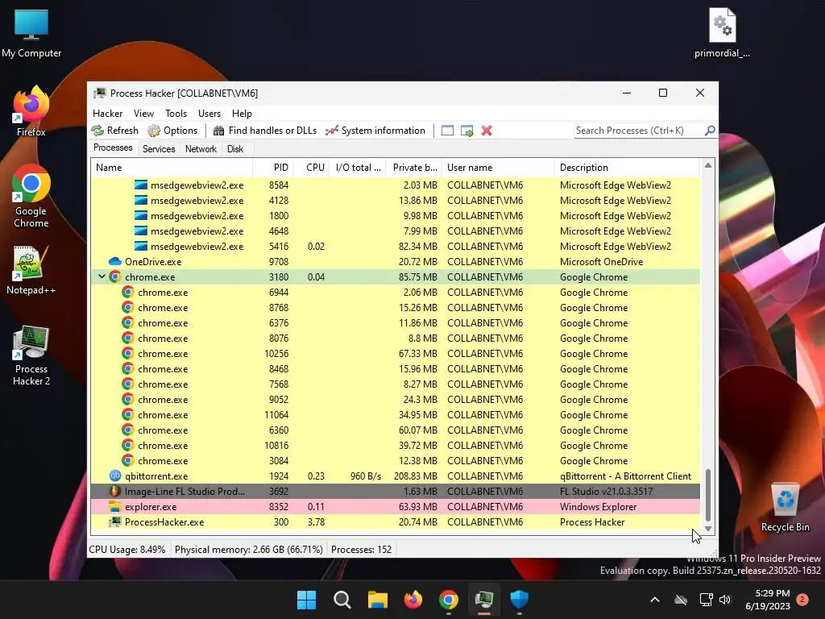Click the vertical scrollbar thumb
The width and height of the screenshot is (825, 619).
click(x=708, y=495)
